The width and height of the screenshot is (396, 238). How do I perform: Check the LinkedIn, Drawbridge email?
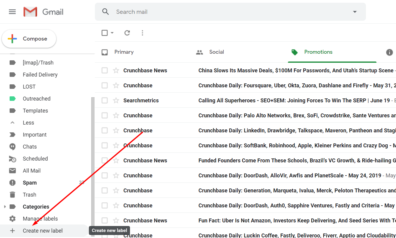[x=104, y=130]
